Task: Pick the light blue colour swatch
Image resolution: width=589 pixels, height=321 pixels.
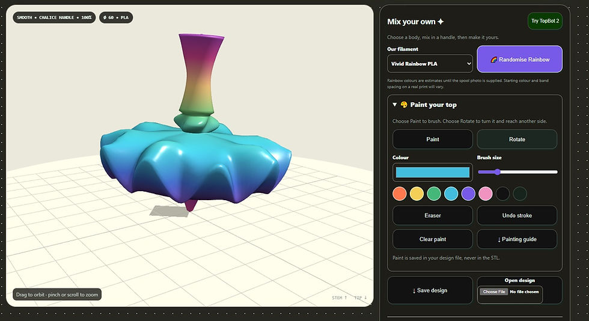Action: (x=451, y=194)
